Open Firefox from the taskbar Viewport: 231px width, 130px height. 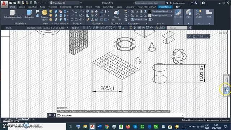[x=128, y=126]
